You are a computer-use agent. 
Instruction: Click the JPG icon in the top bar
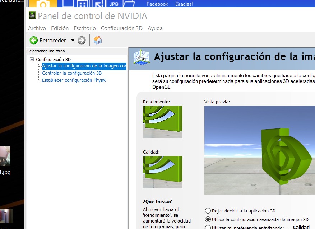click(x=114, y=4)
